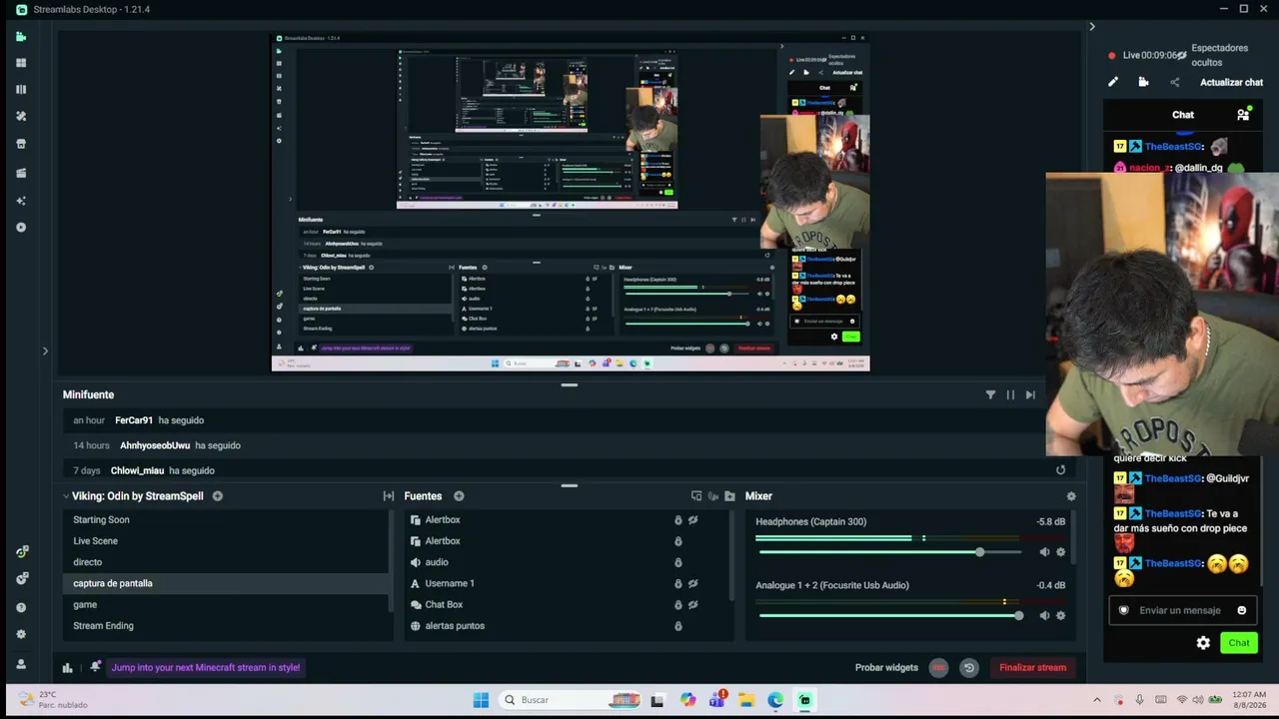Expand the left sidebar with chevron

(x=45, y=352)
